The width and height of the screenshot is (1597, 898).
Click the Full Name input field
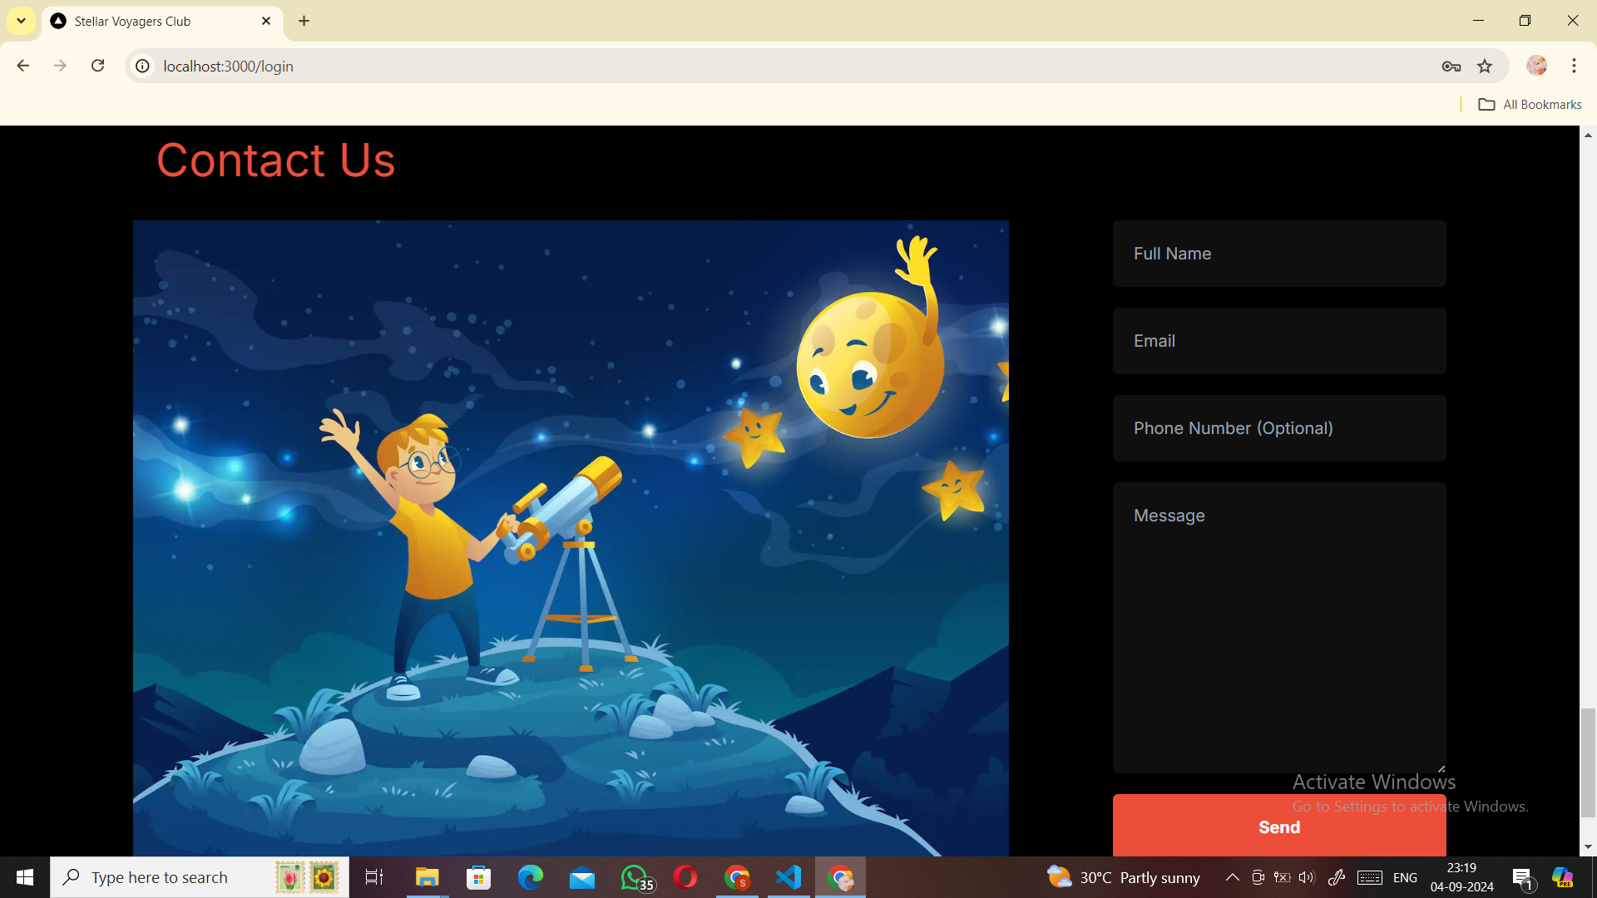pyautogui.click(x=1279, y=254)
